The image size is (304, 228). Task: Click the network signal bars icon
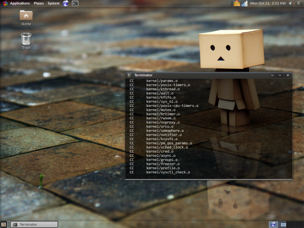click(x=245, y=3)
